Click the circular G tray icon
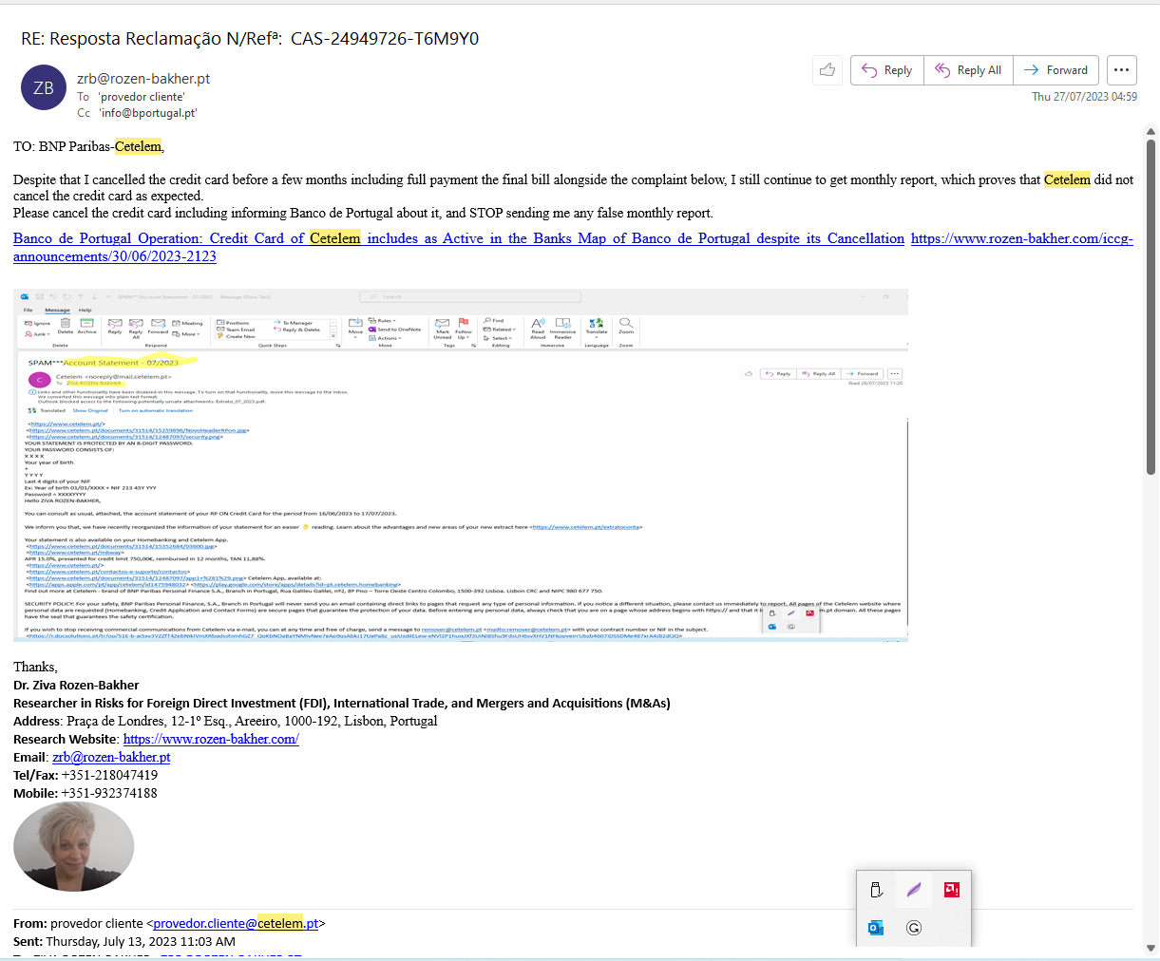The width and height of the screenshot is (1160, 961). tap(914, 928)
